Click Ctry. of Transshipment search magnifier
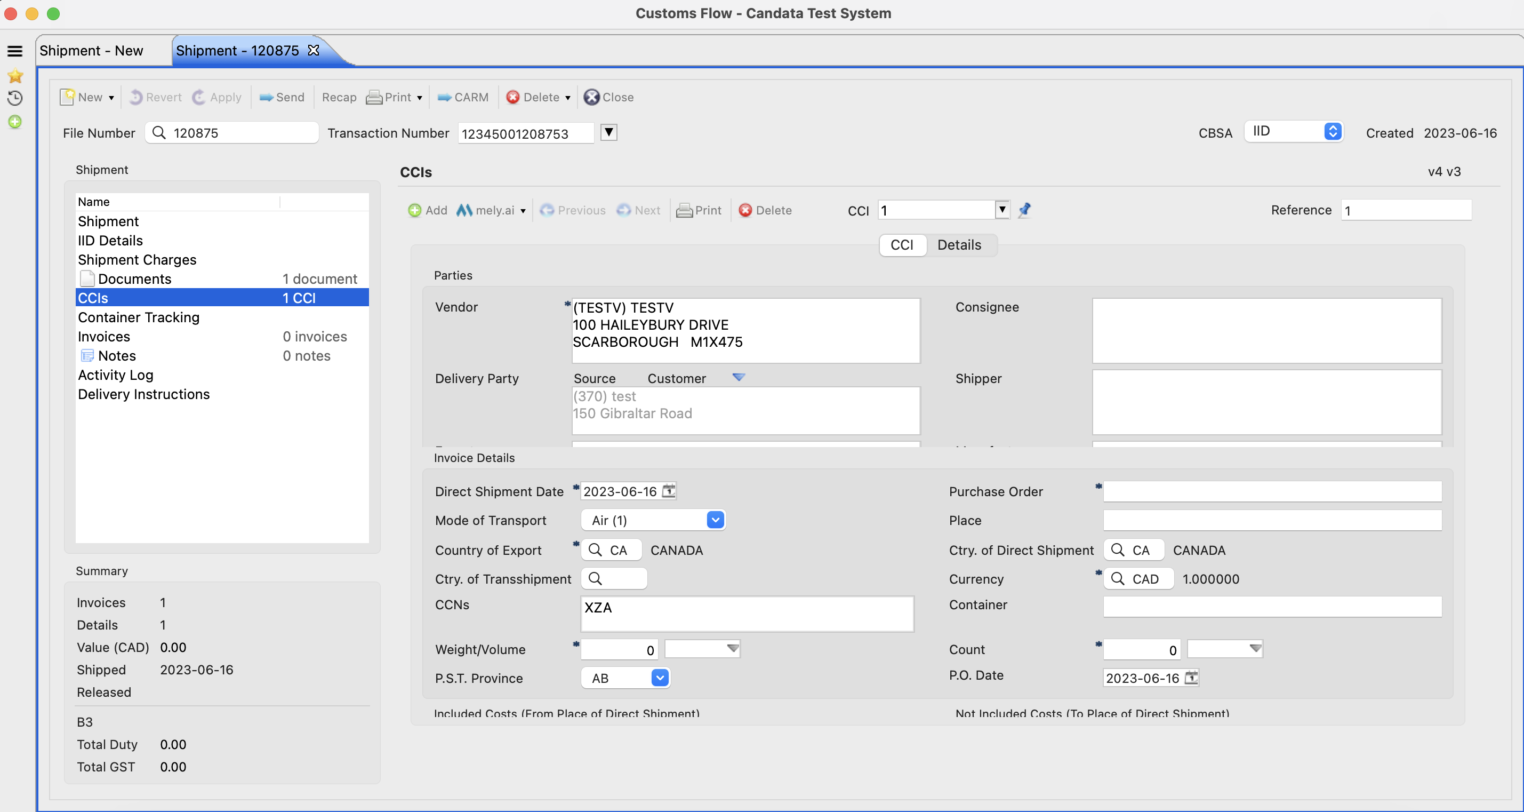Screen dimensions: 1524x812 point(595,579)
